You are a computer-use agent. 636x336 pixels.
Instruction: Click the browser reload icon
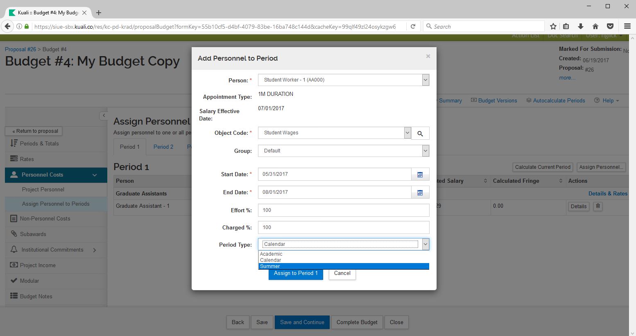tap(413, 26)
